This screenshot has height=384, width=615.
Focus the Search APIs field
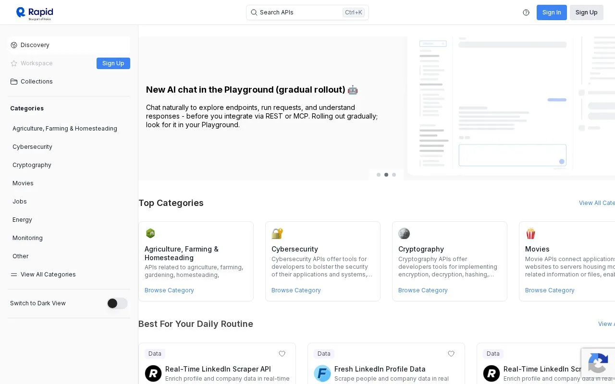click(307, 12)
